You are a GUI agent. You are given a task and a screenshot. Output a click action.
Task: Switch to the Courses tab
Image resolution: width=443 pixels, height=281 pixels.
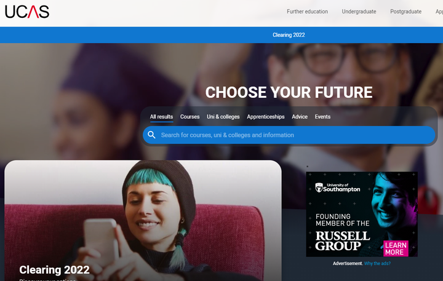(x=190, y=117)
